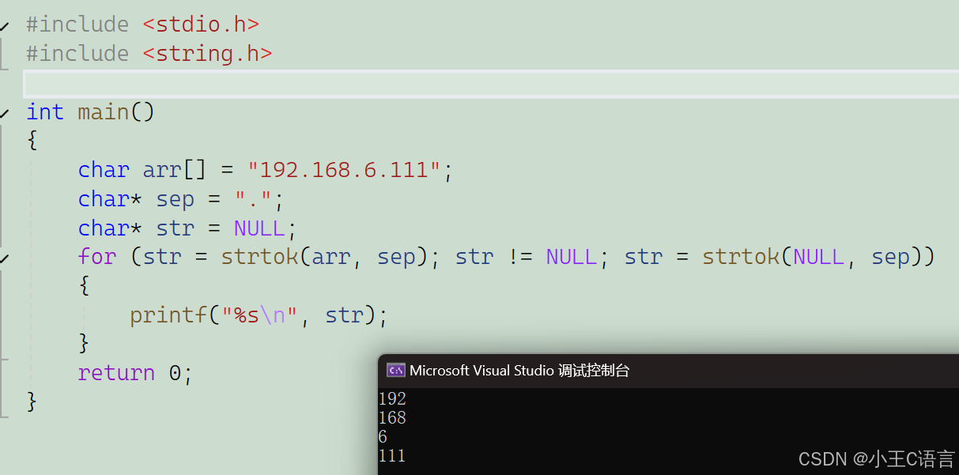Image resolution: width=959 pixels, height=475 pixels.
Task: Click the "%s\n" format string
Action: [x=259, y=315]
